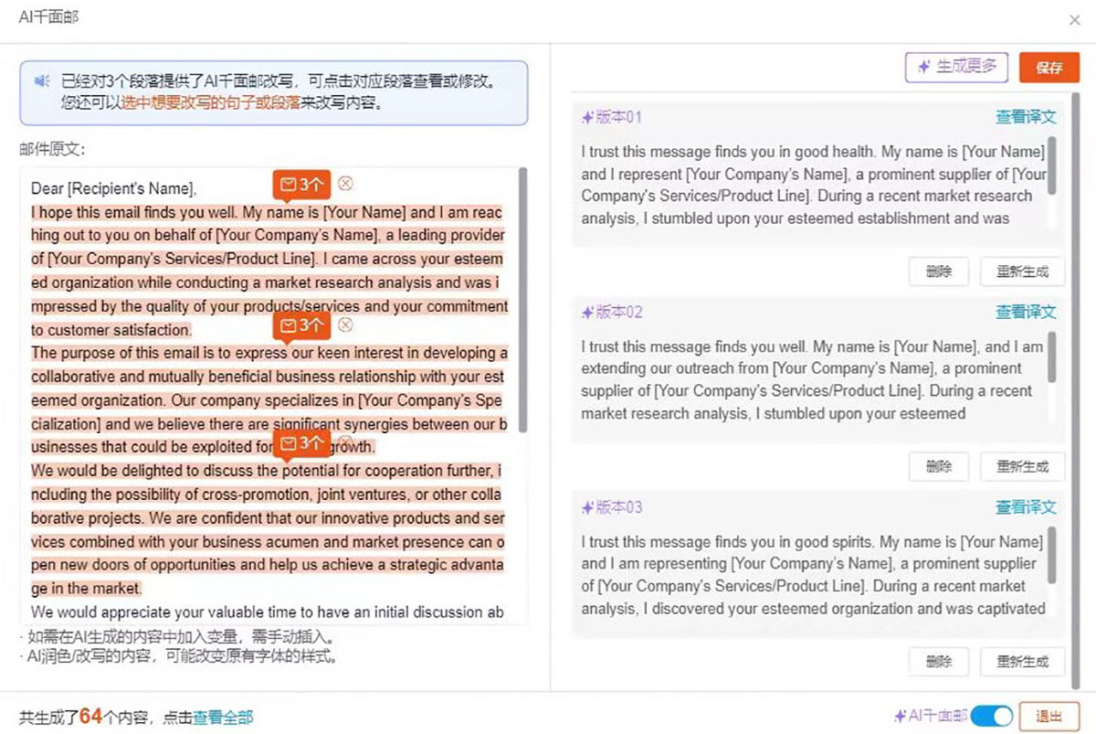This screenshot has width=1096, height=734.
Task: Save changes with the 保存 button
Action: pos(1049,67)
